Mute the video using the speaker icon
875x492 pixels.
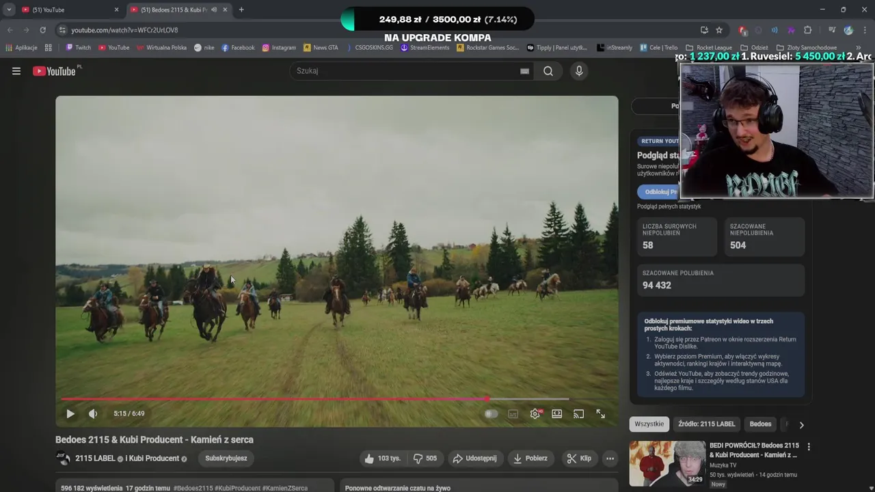[93, 413]
